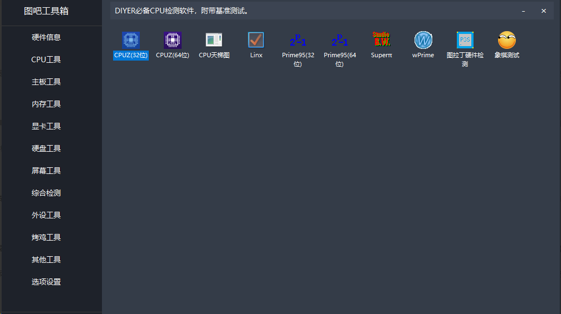Minimize the 图吧工具箱 window
The height and width of the screenshot is (314, 561).
[x=524, y=11]
